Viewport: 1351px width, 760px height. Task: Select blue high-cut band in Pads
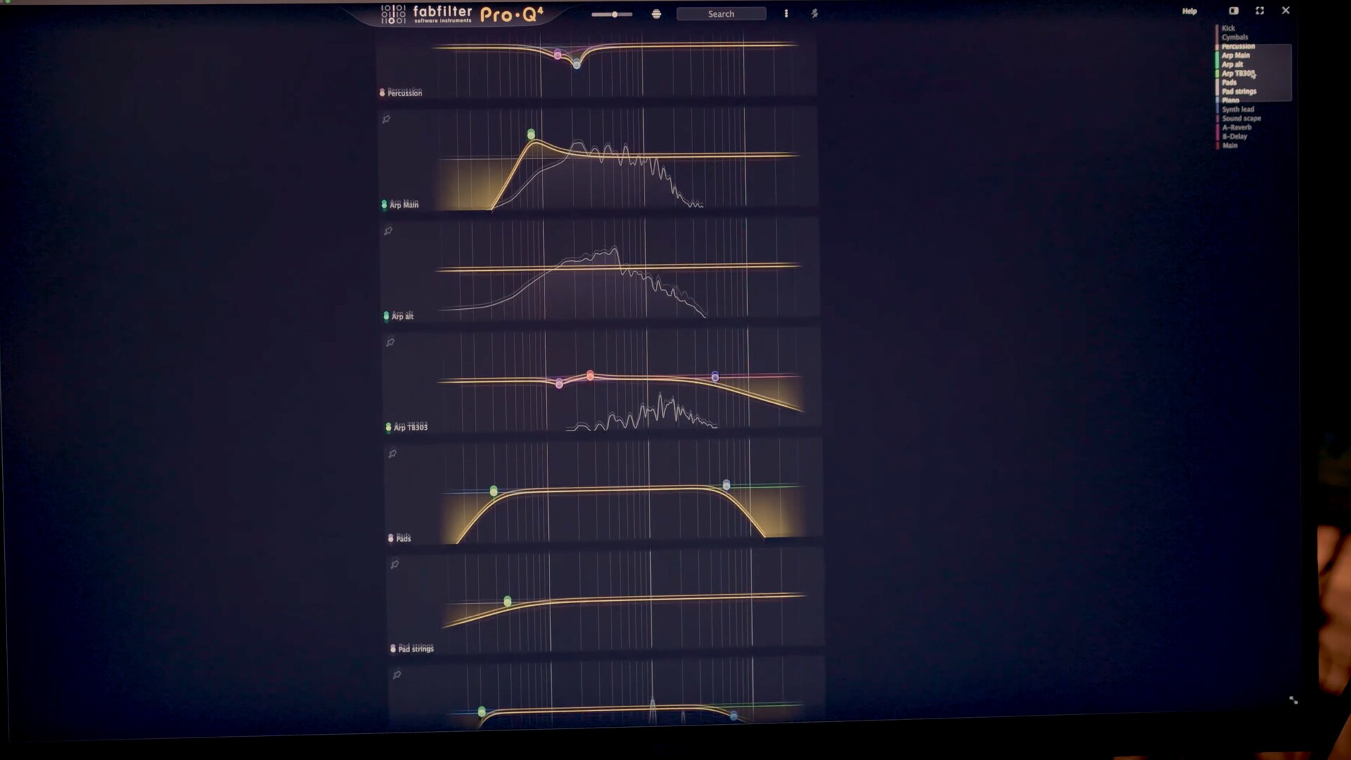point(726,485)
